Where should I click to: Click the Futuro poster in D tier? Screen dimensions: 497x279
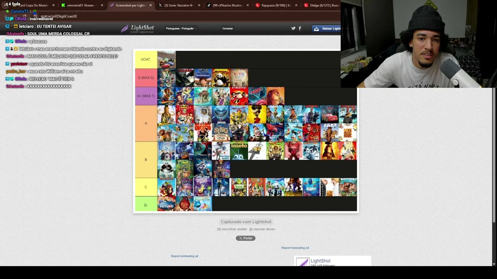click(166, 204)
